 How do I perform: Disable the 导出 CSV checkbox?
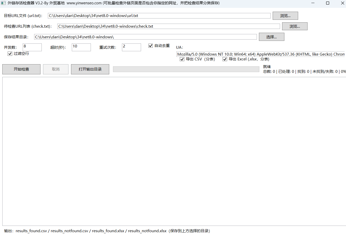[x=182, y=59]
